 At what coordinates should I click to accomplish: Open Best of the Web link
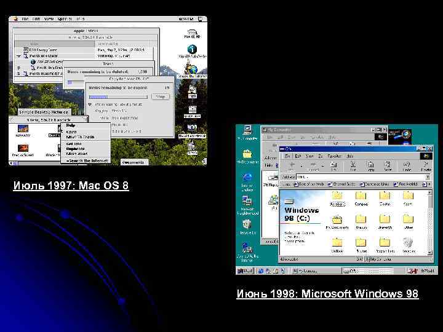(309, 184)
